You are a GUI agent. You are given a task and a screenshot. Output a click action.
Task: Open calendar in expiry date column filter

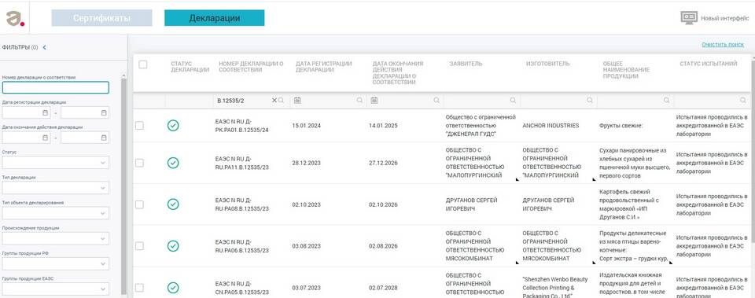coord(374,100)
